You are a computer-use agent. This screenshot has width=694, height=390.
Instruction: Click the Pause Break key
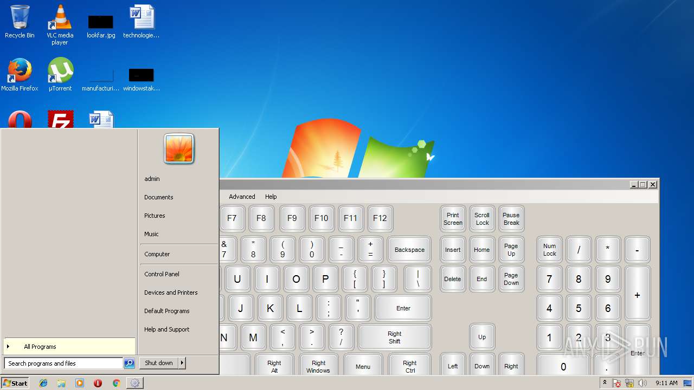pos(511,219)
